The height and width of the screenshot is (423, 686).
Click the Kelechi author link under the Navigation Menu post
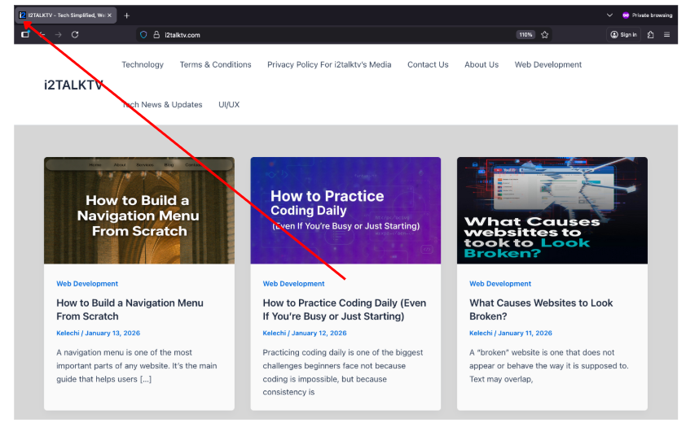68,333
